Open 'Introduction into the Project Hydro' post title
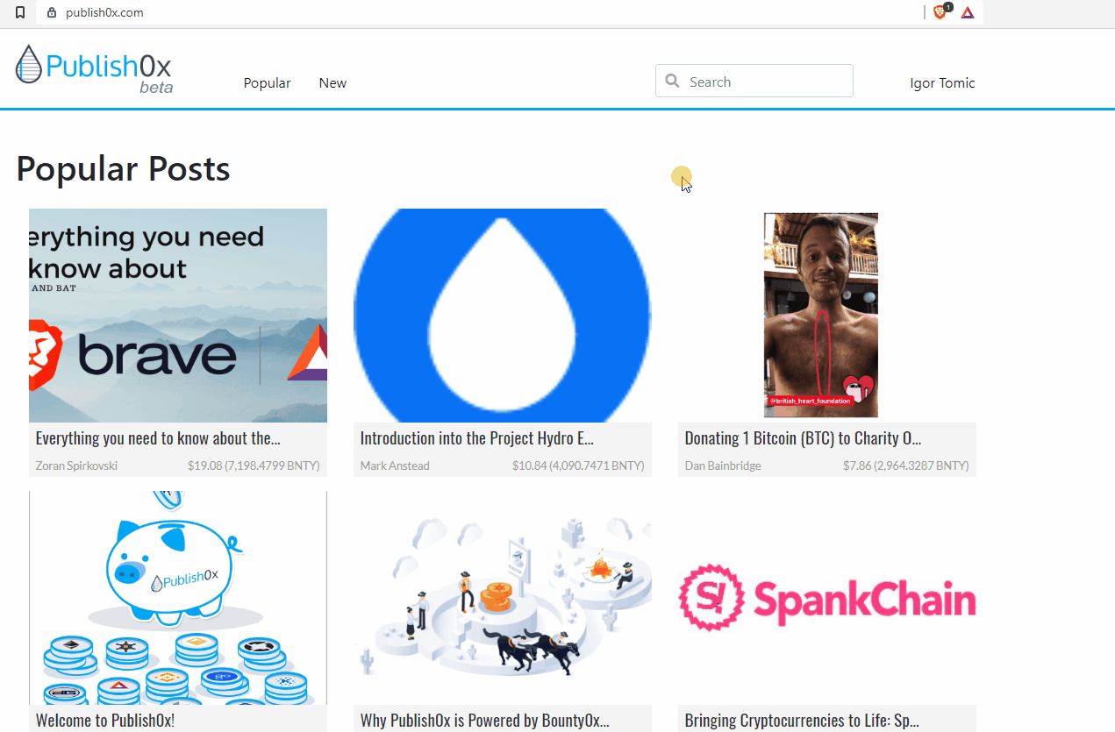The image size is (1115, 732). point(477,438)
